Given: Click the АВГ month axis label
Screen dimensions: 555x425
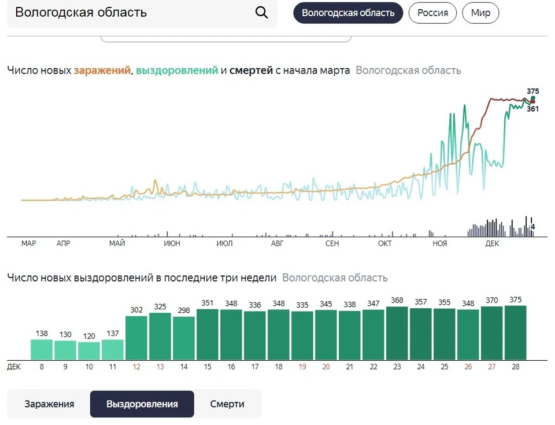Looking at the screenshot, I should point(277,243).
